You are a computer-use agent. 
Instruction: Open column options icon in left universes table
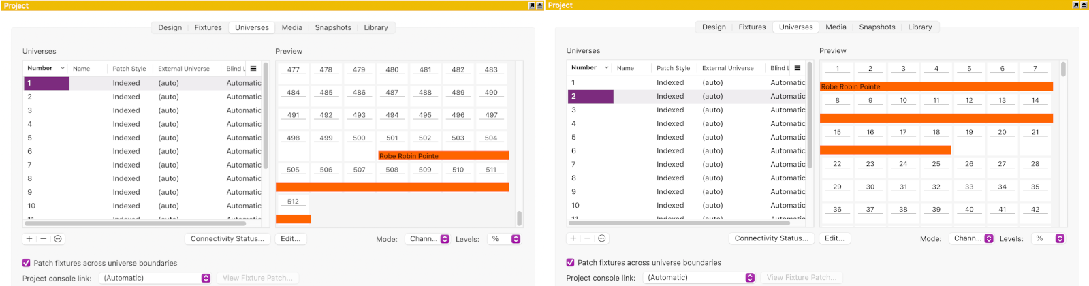[x=253, y=69]
